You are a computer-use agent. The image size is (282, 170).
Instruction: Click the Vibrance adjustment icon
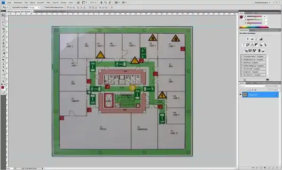[243, 45]
